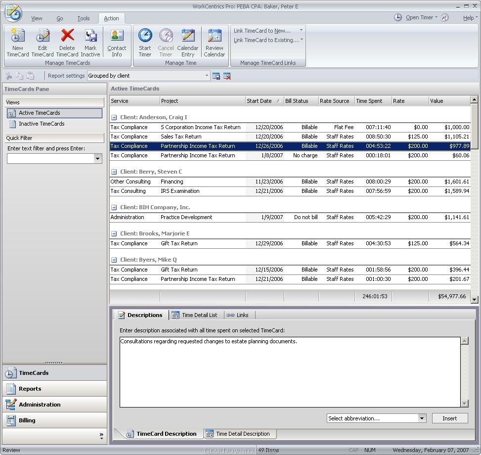The image size is (481, 455).
Task: Sort by Start Date column header
Action: pos(264,101)
